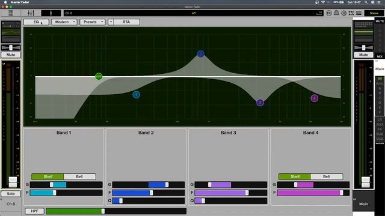The image size is (385, 216).
Task: Toggle the RTA display button
Action: [126, 22]
